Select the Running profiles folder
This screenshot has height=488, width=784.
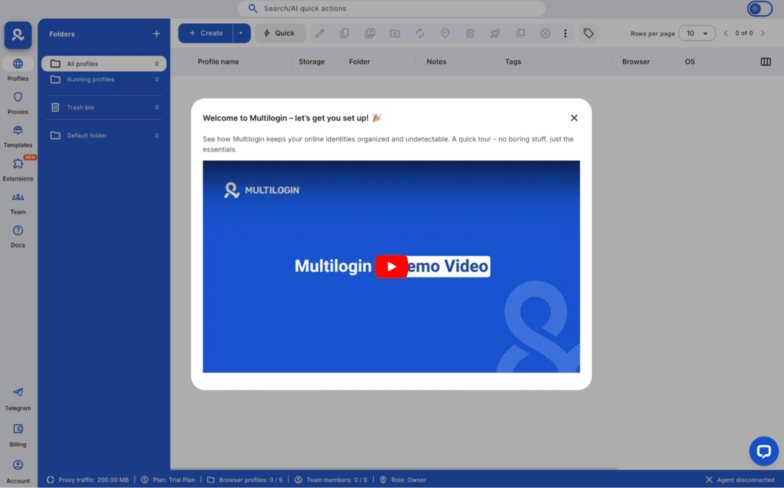tap(91, 80)
